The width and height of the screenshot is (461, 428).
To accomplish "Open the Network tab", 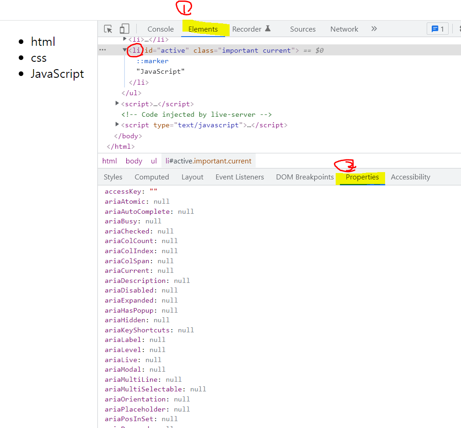I will click(344, 29).
